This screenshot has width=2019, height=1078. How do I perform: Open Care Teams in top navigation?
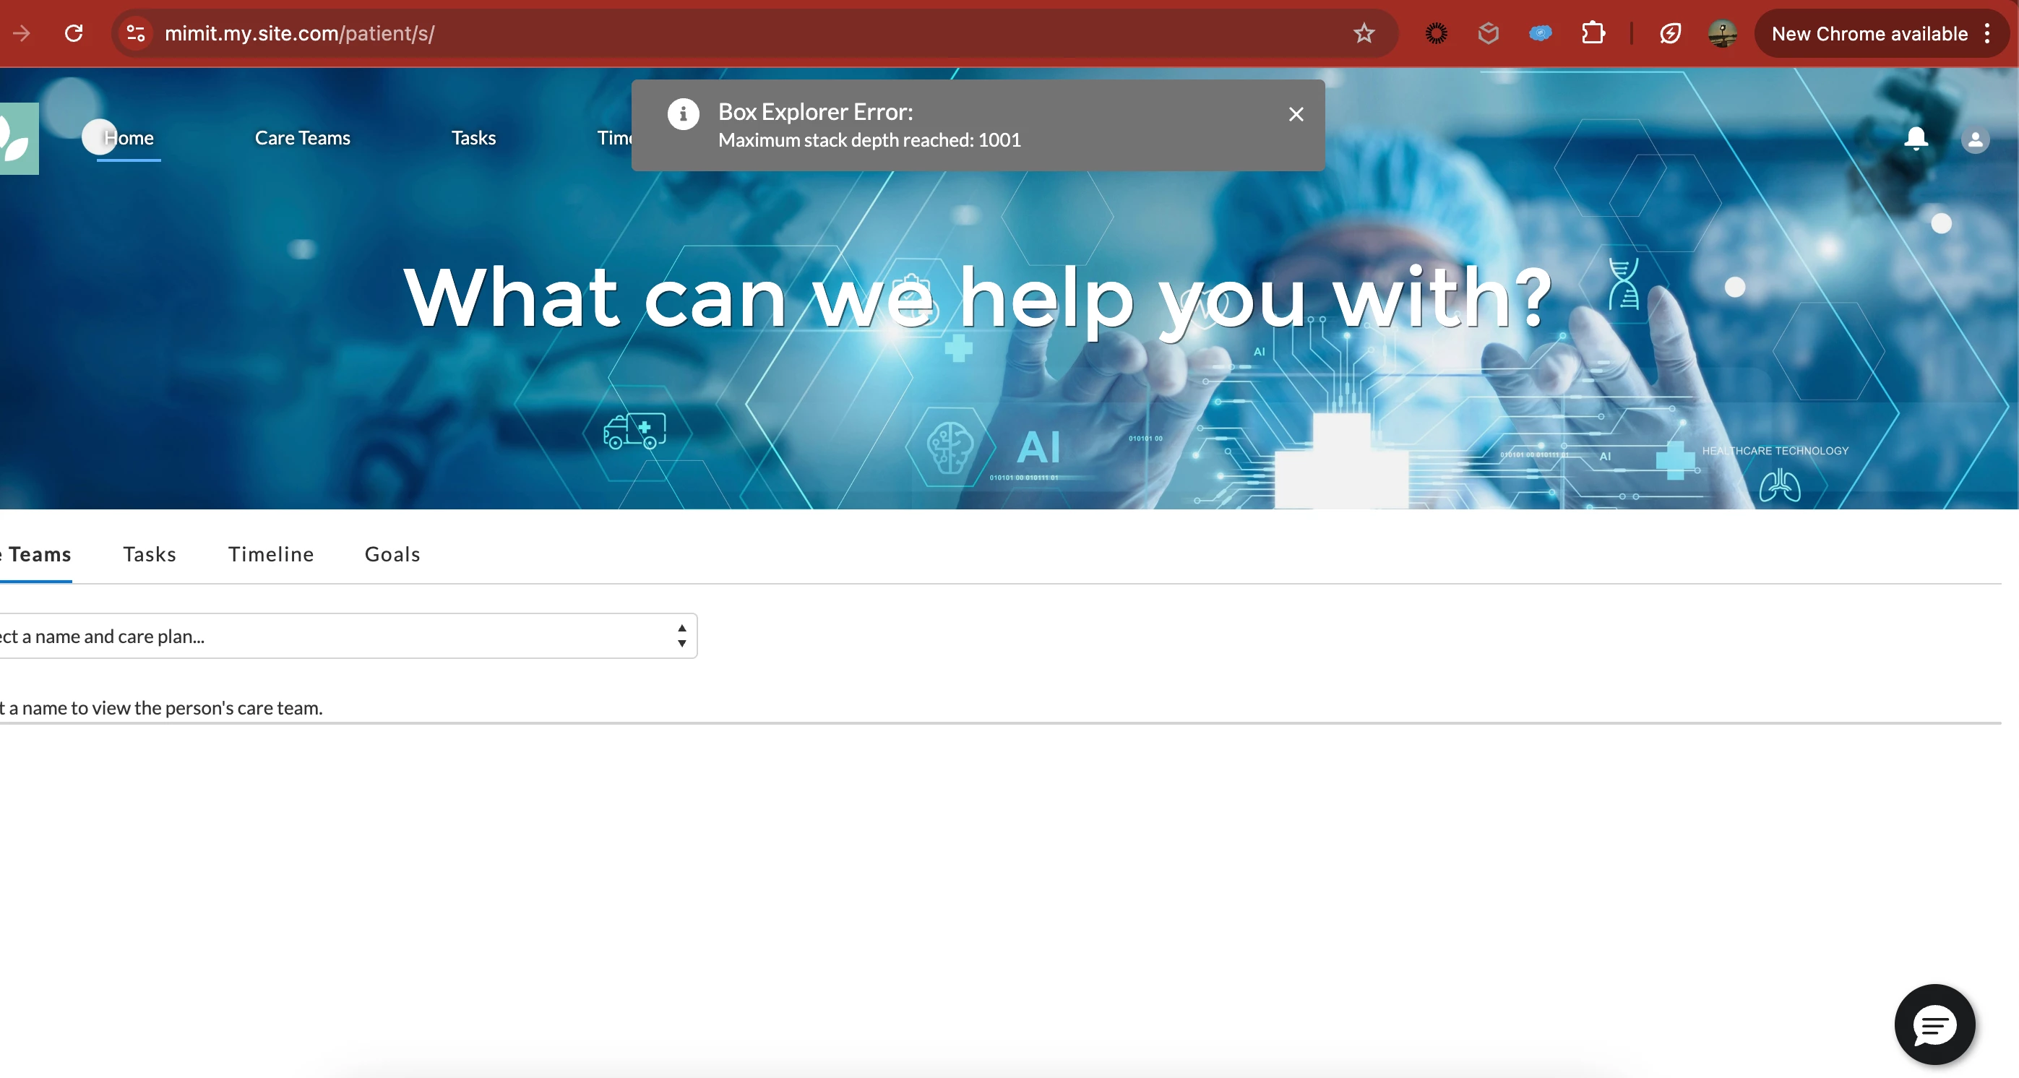tap(303, 139)
